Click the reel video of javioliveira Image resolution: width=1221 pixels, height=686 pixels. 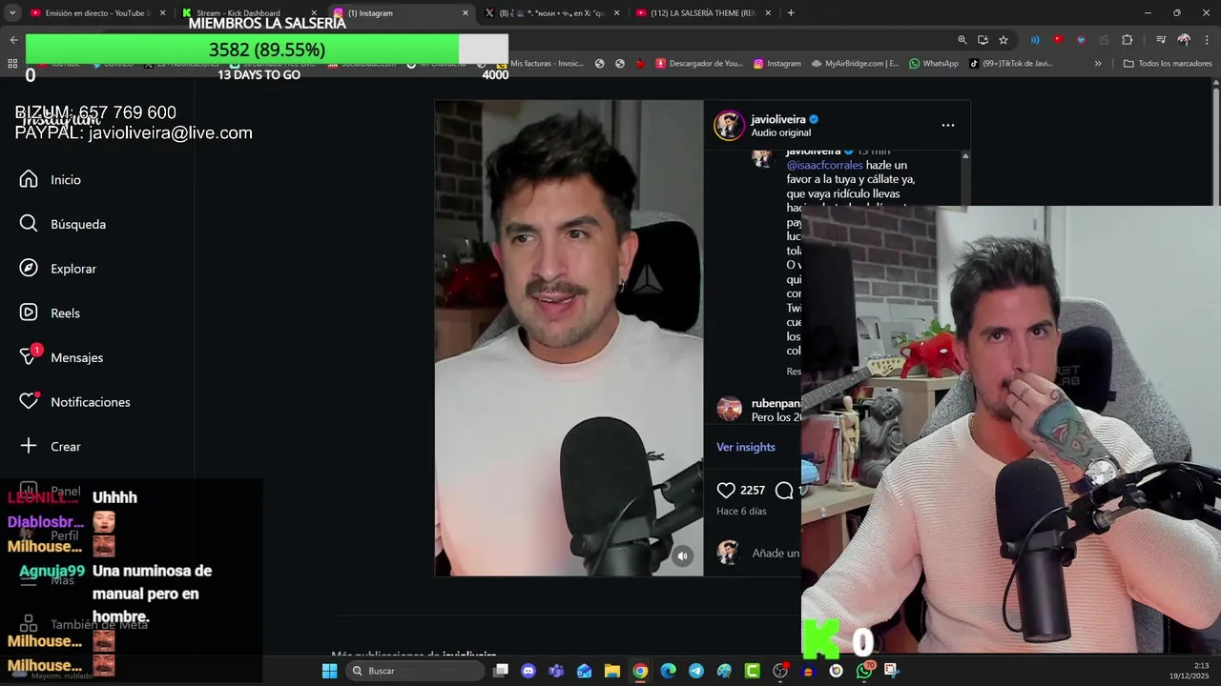(569, 338)
